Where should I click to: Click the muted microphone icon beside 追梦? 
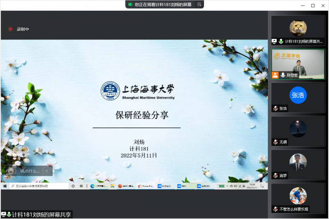pyautogui.click(x=275, y=175)
